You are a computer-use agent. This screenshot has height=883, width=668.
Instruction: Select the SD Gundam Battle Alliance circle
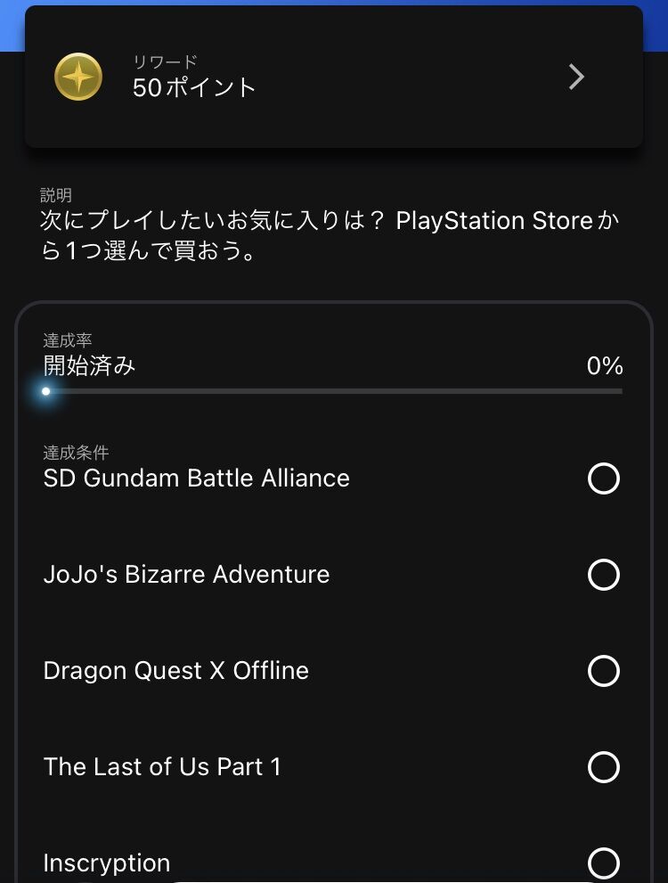(603, 478)
